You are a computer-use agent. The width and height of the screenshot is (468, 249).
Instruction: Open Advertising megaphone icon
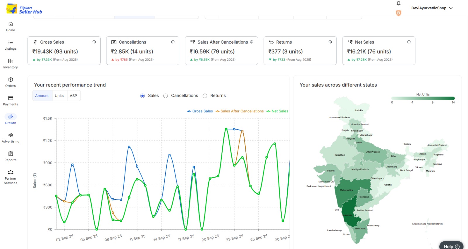click(11, 135)
